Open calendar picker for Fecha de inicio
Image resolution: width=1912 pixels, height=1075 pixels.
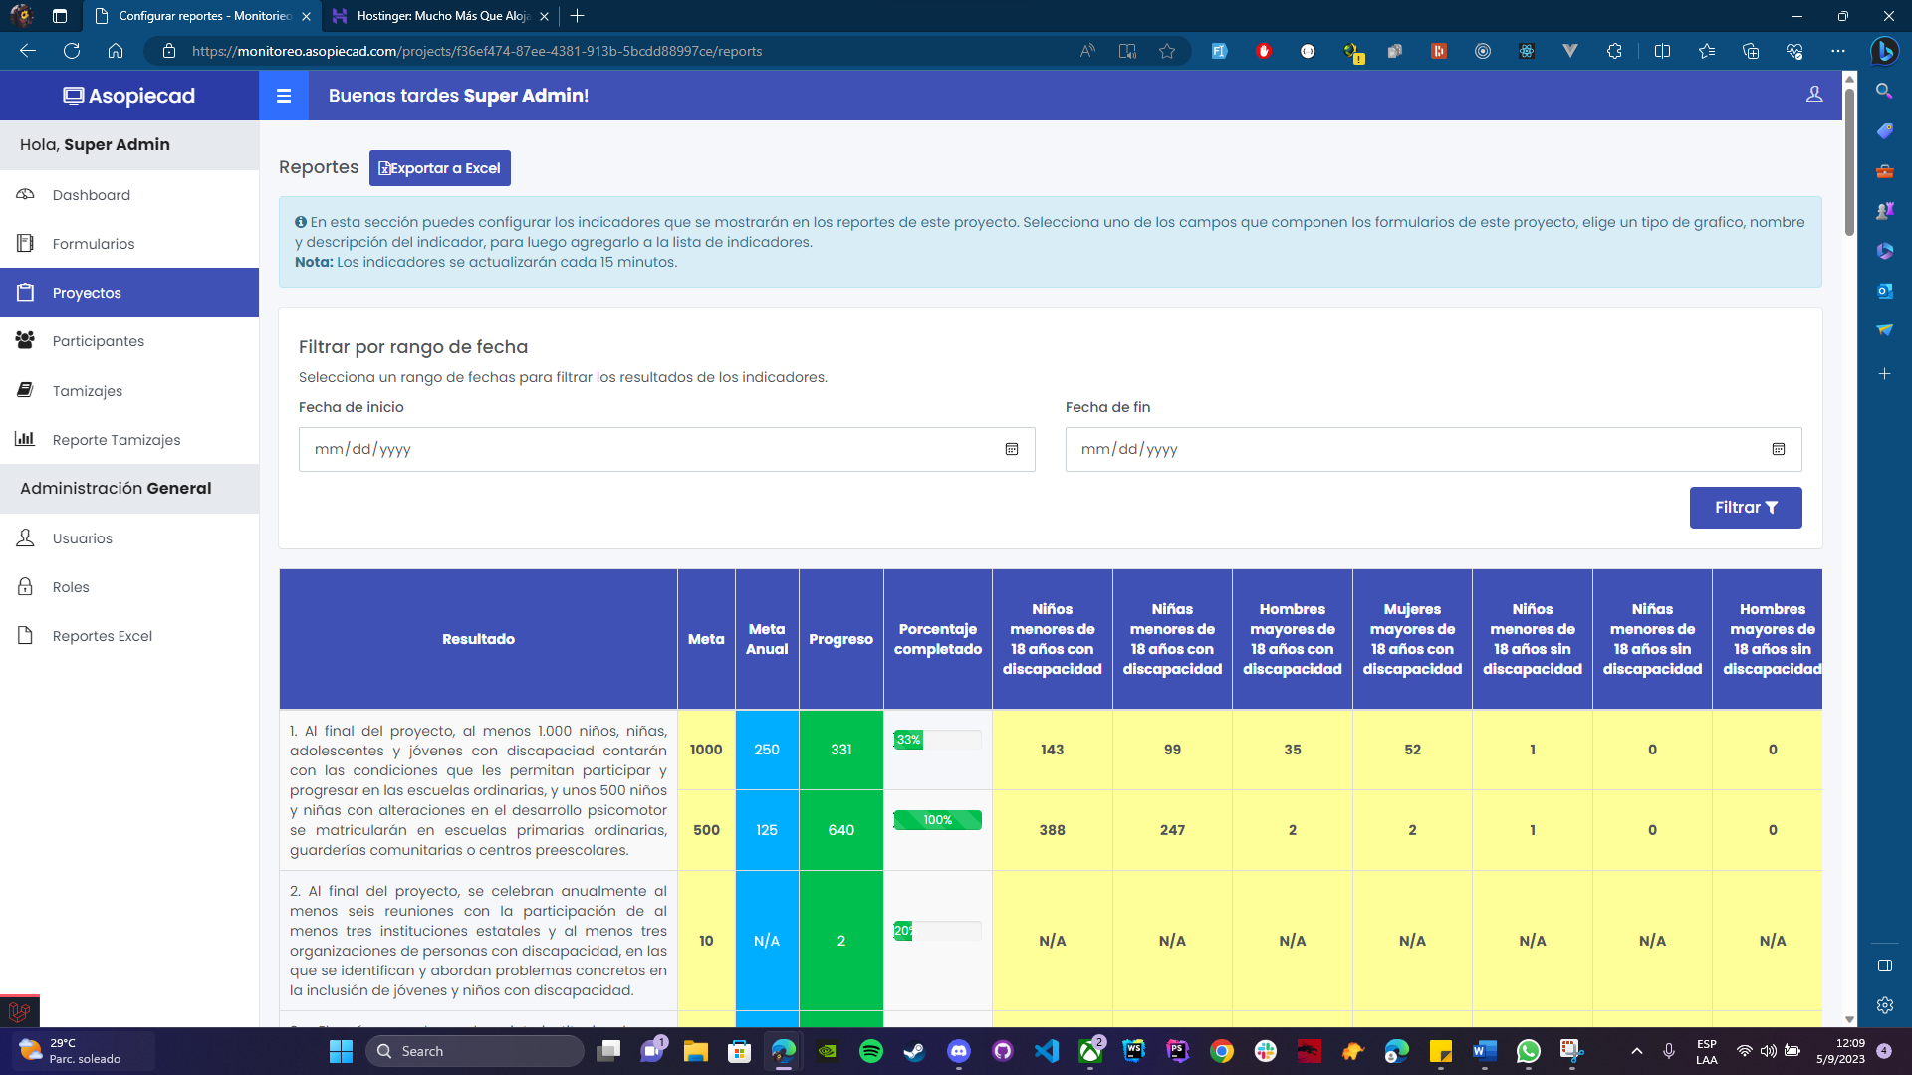click(x=1012, y=450)
